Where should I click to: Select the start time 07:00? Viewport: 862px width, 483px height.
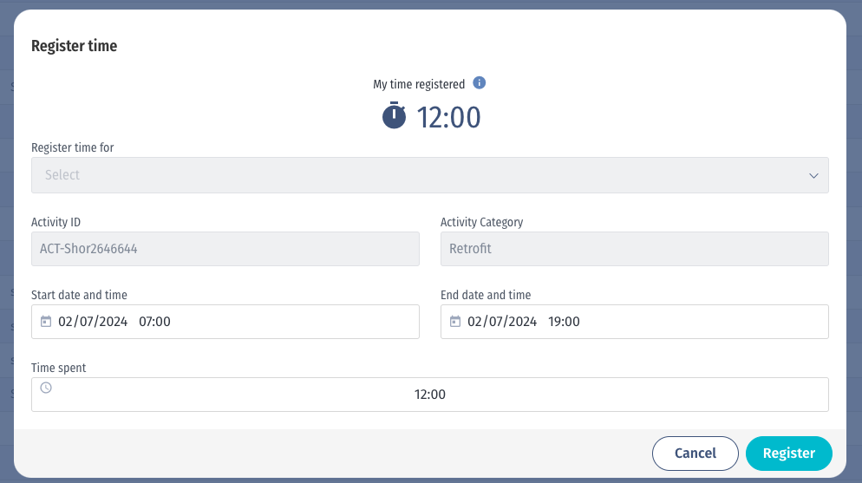pyautogui.click(x=154, y=322)
